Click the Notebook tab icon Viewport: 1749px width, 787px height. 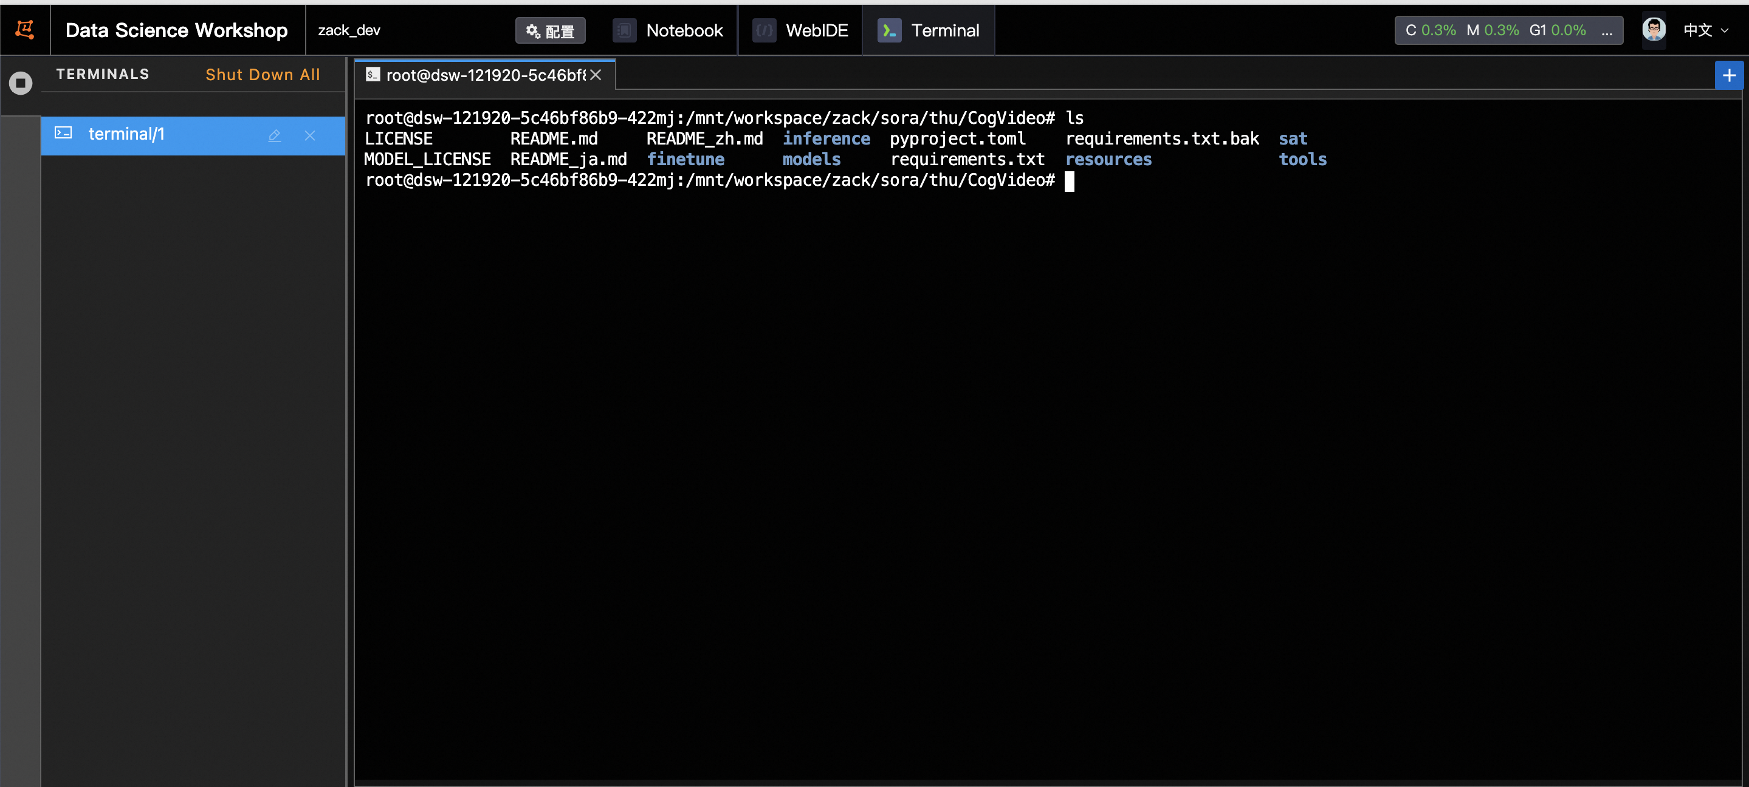point(624,30)
